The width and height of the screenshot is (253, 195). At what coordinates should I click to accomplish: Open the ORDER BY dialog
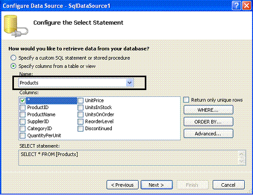(209, 122)
